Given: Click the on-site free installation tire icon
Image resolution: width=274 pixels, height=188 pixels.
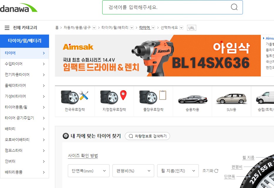Looking at the screenshot, I should 153,97.
